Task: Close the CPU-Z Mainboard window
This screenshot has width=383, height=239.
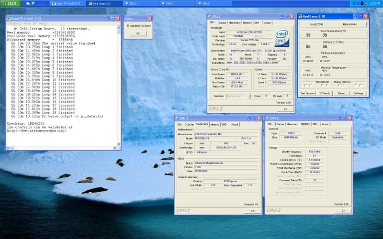Action: click(259, 118)
